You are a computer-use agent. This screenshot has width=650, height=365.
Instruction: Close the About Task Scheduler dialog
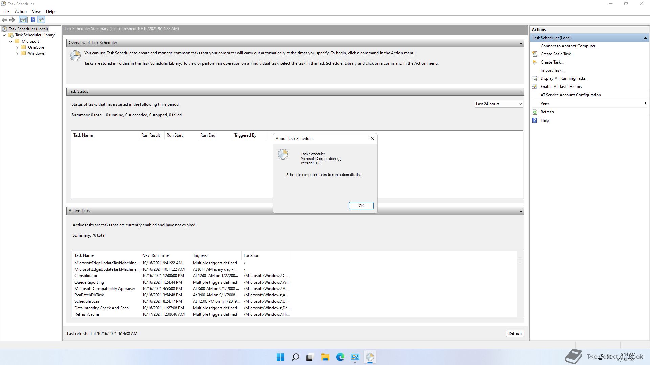[372, 138]
